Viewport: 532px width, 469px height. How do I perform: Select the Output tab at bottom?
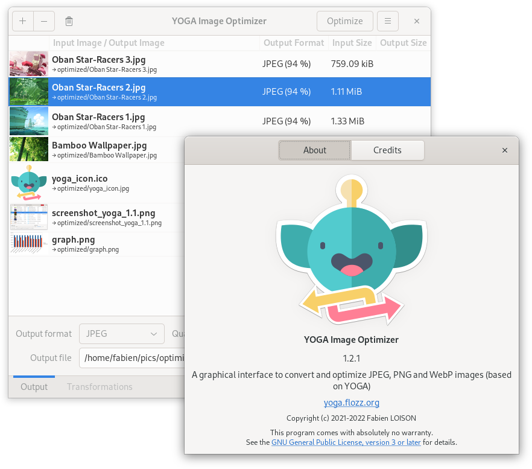(34, 387)
